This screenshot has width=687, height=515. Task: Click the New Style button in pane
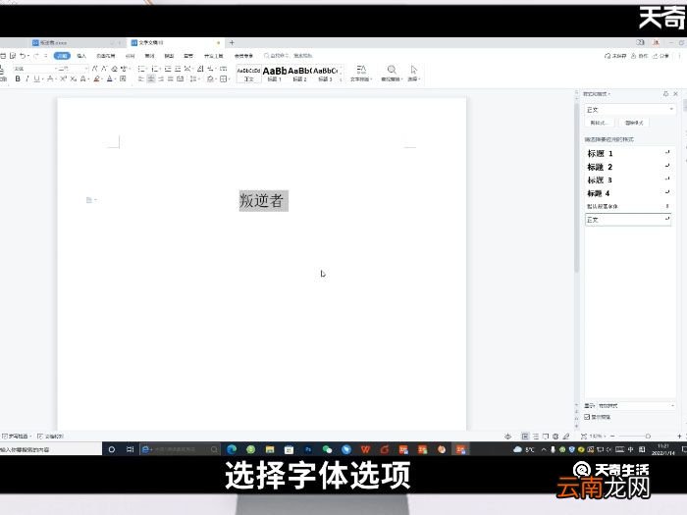point(600,123)
